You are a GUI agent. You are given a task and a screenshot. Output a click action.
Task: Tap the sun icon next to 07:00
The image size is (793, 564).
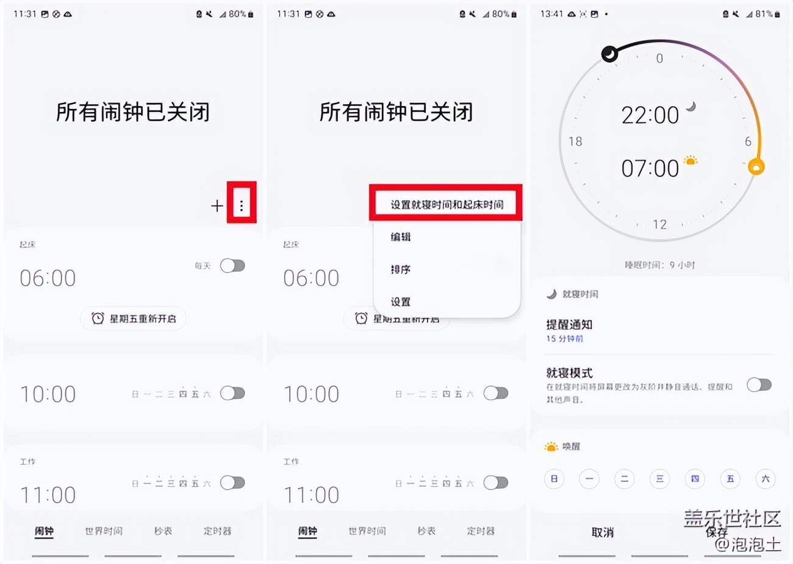(691, 161)
